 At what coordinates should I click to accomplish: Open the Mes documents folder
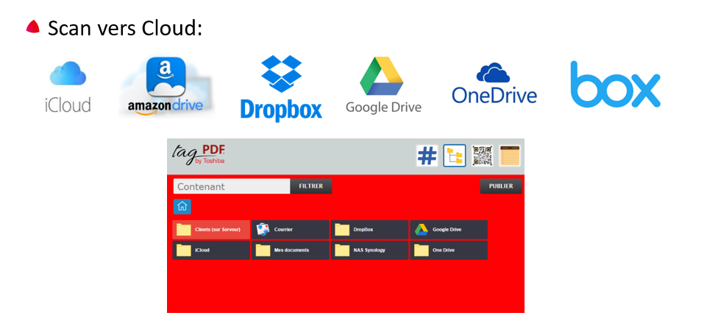tap(291, 250)
